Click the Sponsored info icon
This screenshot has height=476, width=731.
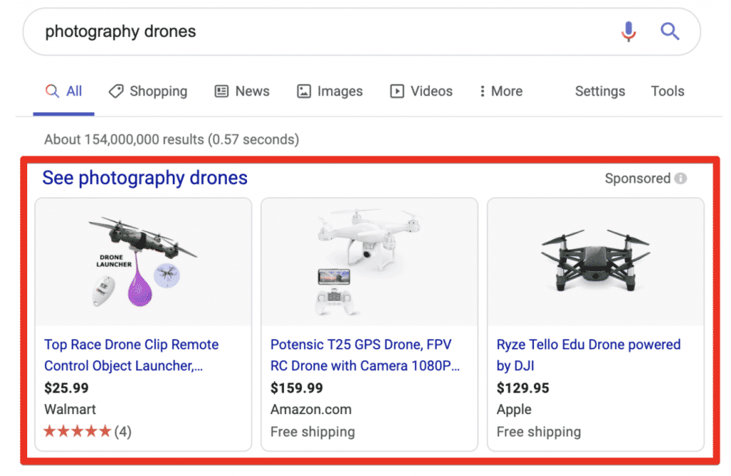[x=680, y=178]
